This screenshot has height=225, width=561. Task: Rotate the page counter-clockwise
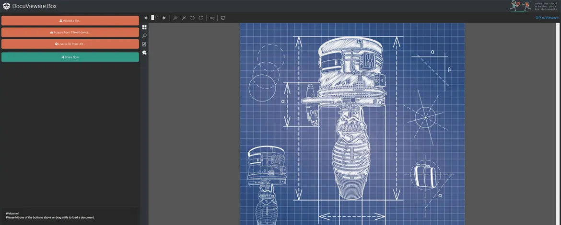click(192, 18)
